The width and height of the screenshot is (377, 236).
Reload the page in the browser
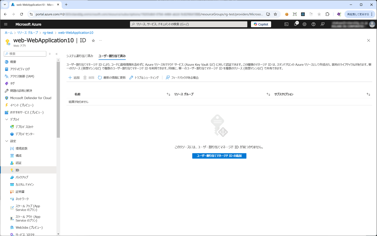pyautogui.click(x=22, y=14)
